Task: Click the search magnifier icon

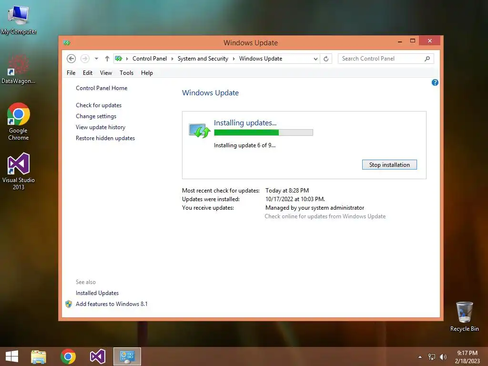Action: coord(427,59)
